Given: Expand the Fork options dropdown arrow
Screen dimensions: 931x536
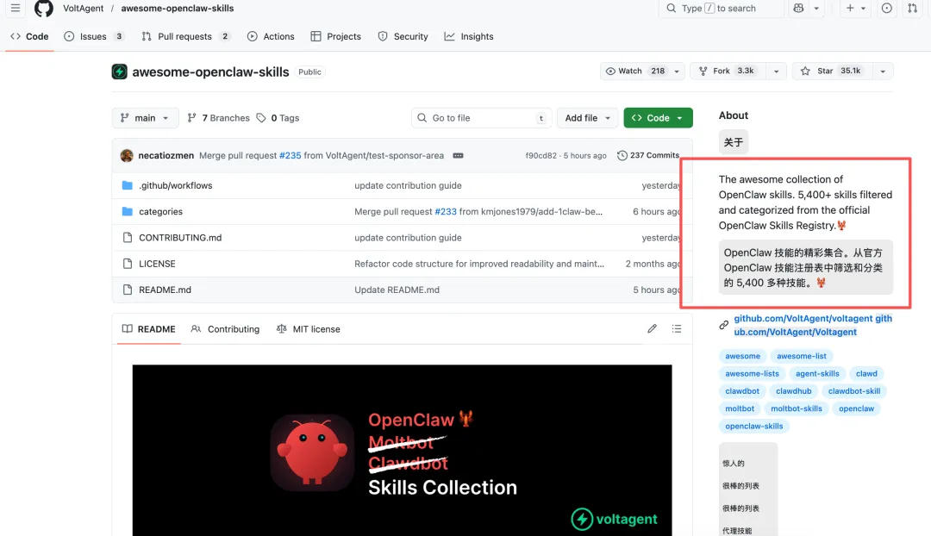Looking at the screenshot, I should click(x=776, y=72).
